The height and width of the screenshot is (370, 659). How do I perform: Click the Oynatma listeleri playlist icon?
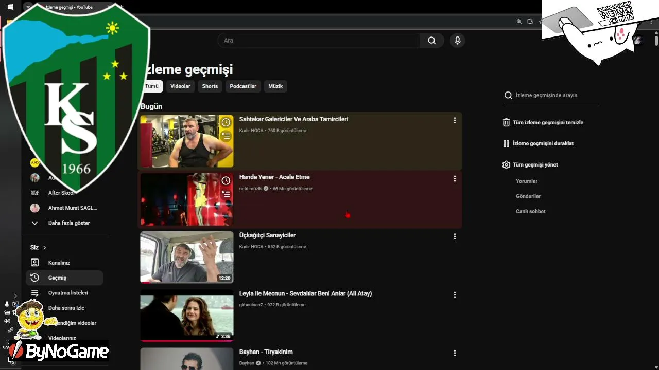[34, 293]
